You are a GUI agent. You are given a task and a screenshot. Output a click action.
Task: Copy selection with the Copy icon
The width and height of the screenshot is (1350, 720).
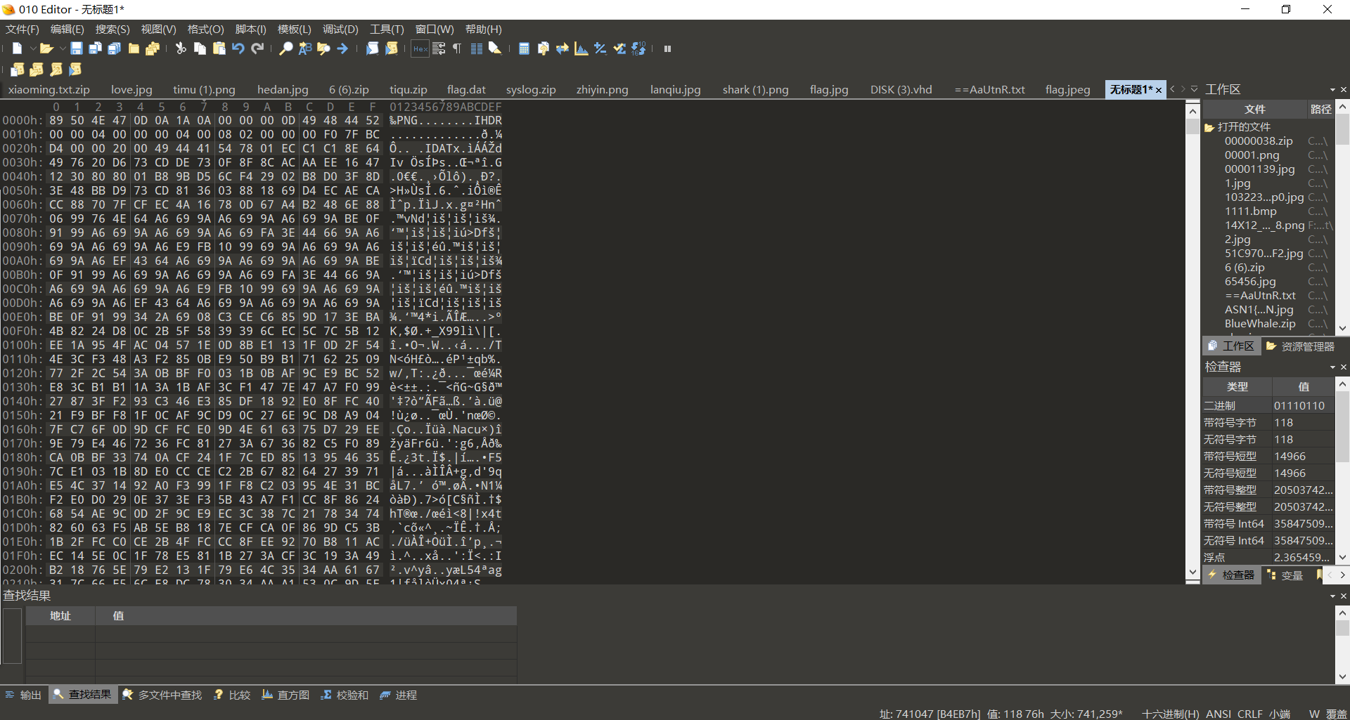pyautogui.click(x=200, y=48)
